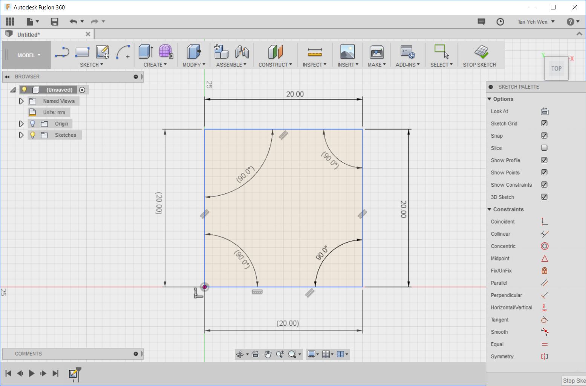This screenshot has width=586, height=386.
Task: Click the sketch feature in the timeline
Action: click(73, 374)
